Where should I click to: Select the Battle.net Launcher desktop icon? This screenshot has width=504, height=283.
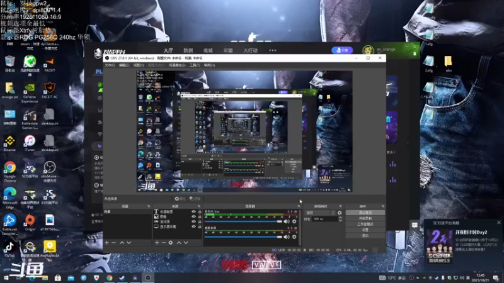click(x=9, y=225)
